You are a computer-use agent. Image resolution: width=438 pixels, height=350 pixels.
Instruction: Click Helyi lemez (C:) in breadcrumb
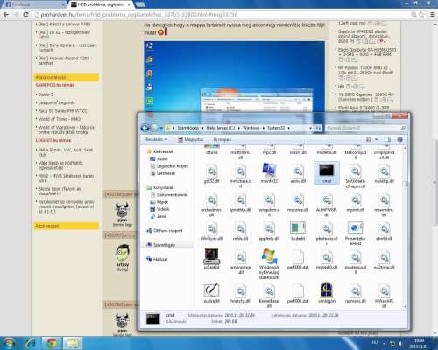(x=221, y=128)
